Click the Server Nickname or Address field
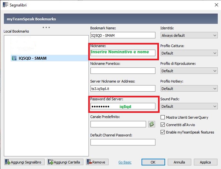 pos(123,89)
